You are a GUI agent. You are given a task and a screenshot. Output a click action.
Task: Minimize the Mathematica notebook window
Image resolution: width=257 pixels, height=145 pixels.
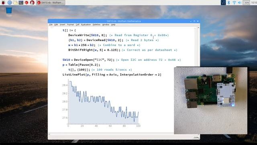[191, 21]
